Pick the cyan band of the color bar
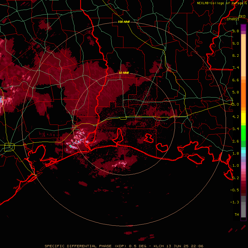Image resolution: width=248 pixels, height=248 pixels. 243,152
